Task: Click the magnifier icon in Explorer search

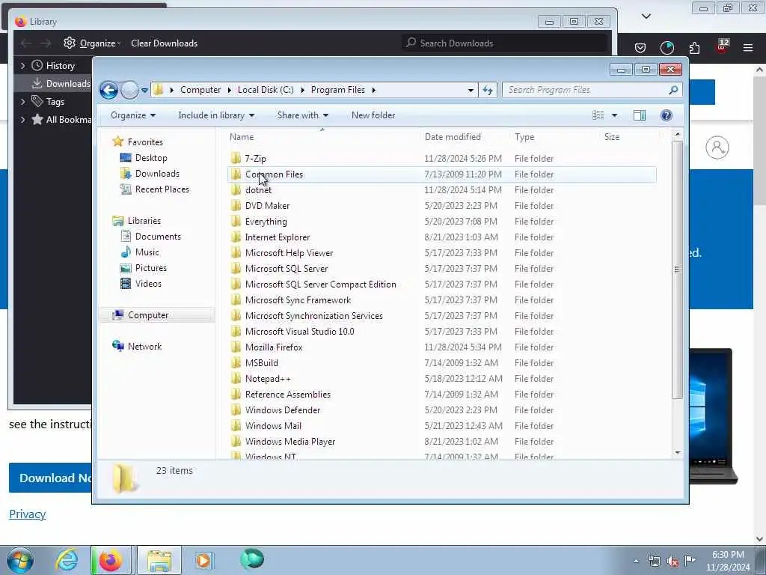Action: click(673, 90)
